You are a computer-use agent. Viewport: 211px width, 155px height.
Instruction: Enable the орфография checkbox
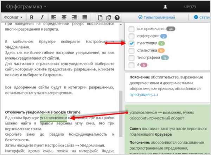132,36
